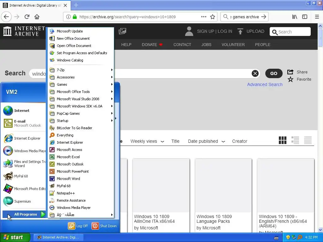Screen dimensions: 323x242
Task: Bookmark this page with the star icon
Action: click(213, 17)
